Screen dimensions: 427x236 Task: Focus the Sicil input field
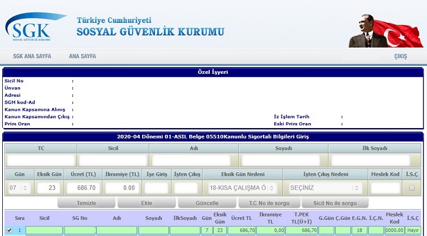pyautogui.click(x=112, y=161)
